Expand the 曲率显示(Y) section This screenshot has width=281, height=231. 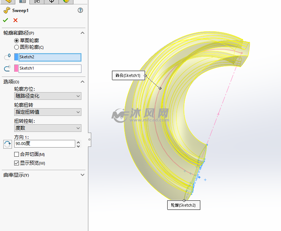point(83,175)
